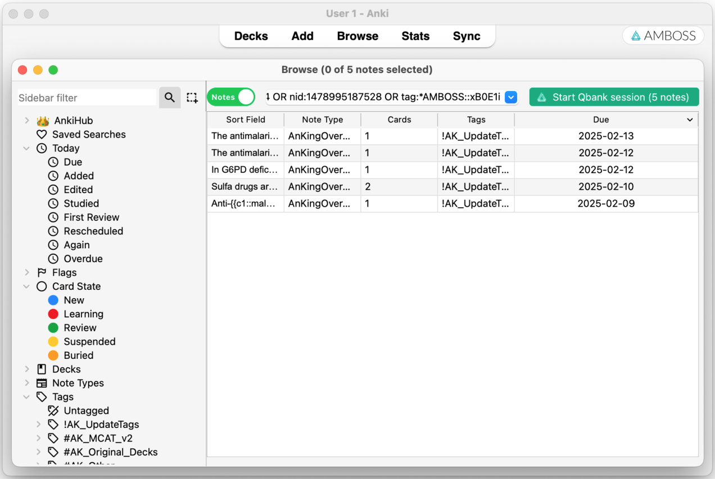Click the Decks icon in sidebar
This screenshot has height=479, width=715.
point(42,369)
